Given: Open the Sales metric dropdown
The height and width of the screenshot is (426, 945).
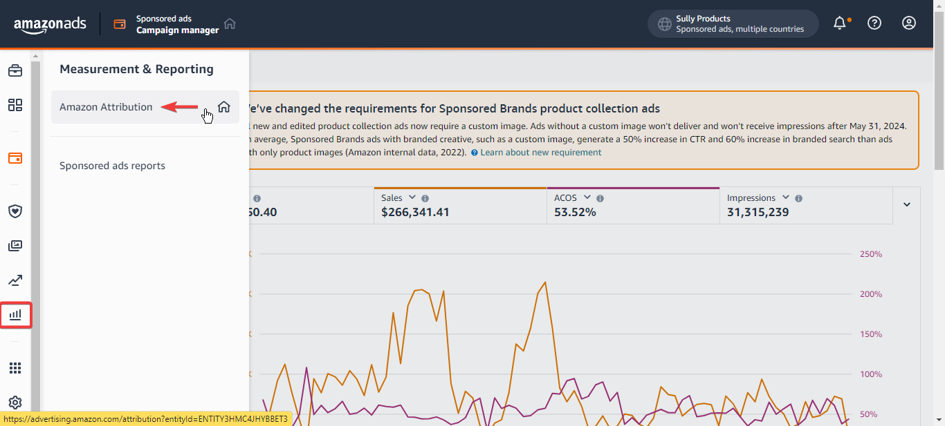Looking at the screenshot, I should tap(412, 197).
